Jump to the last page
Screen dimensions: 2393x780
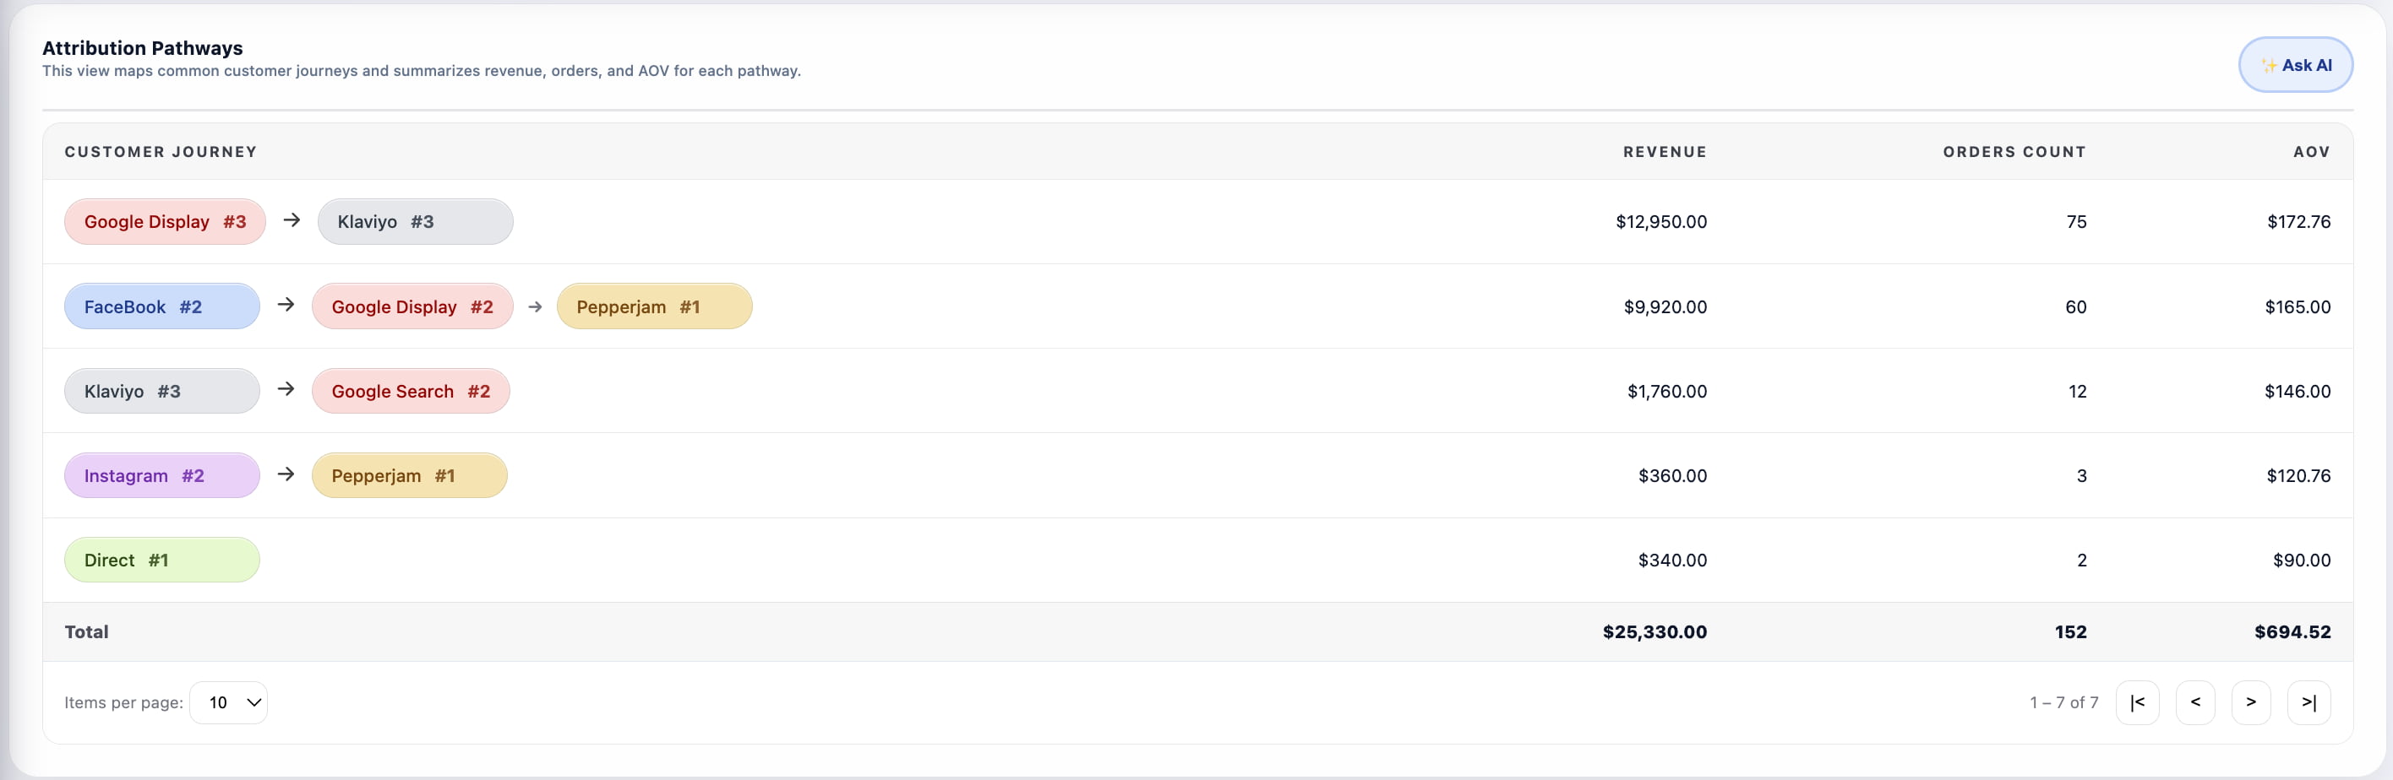(x=2309, y=702)
